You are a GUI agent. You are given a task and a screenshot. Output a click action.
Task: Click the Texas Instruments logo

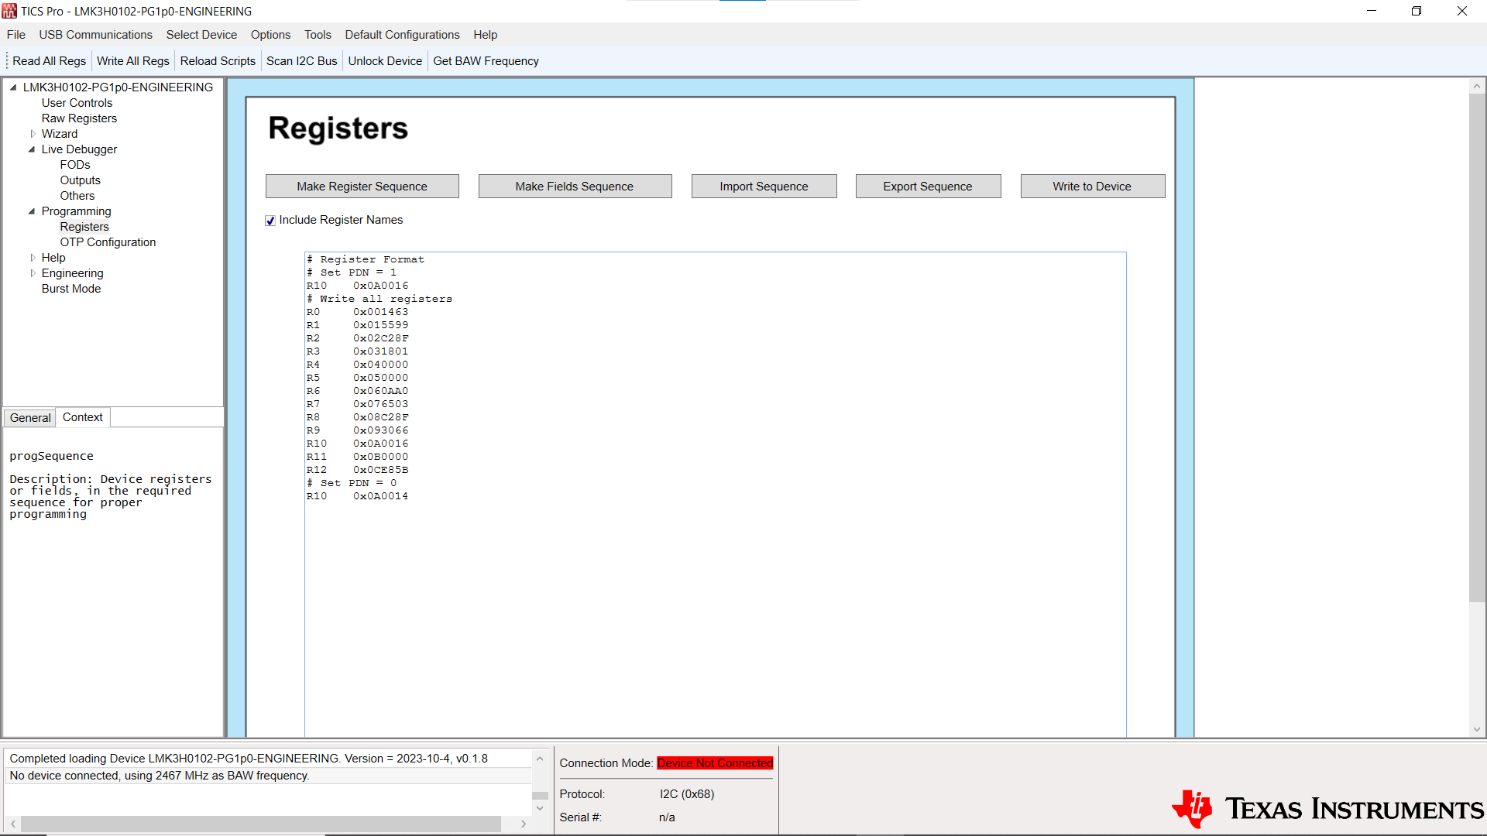1324,808
